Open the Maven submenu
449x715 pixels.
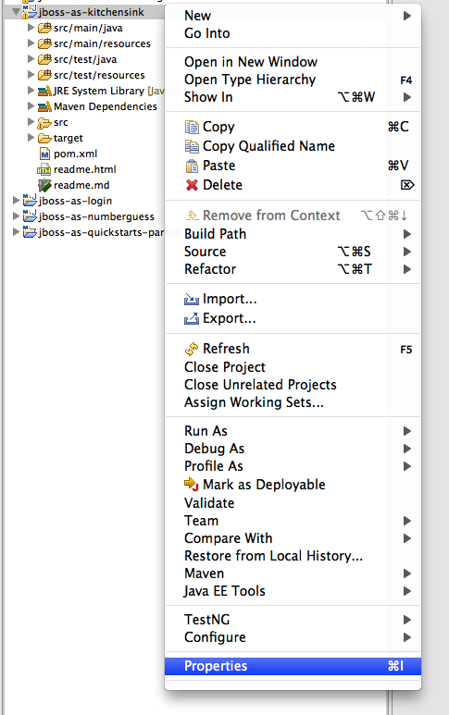coord(293,573)
